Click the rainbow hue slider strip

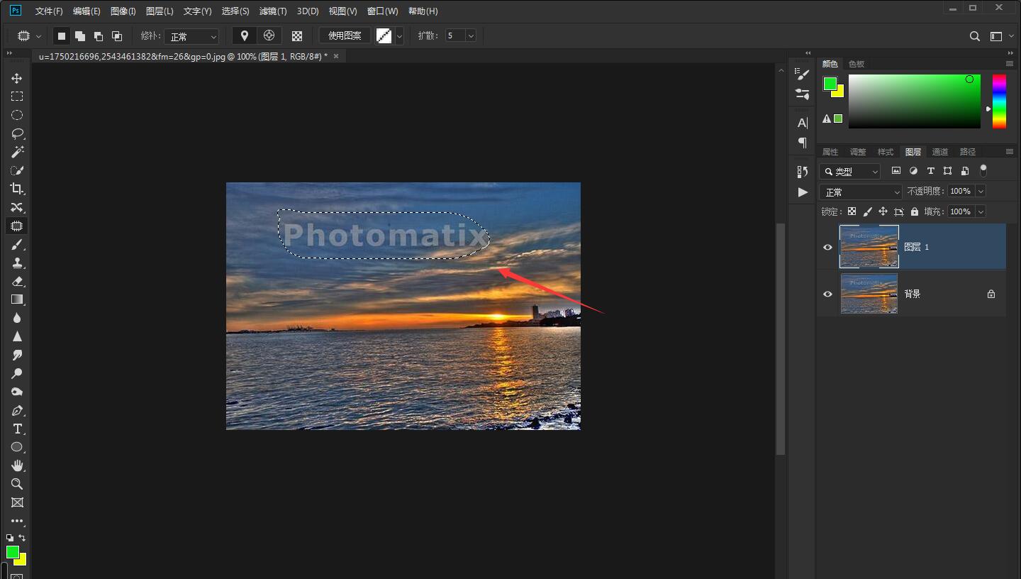pyautogui.click(x=998, y=101)
